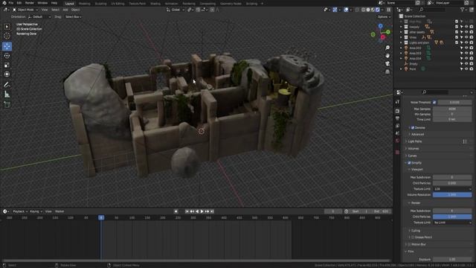Screen dimensions: 476x268
Task: Click the play animation button
Action: click(x=202, y=211)
